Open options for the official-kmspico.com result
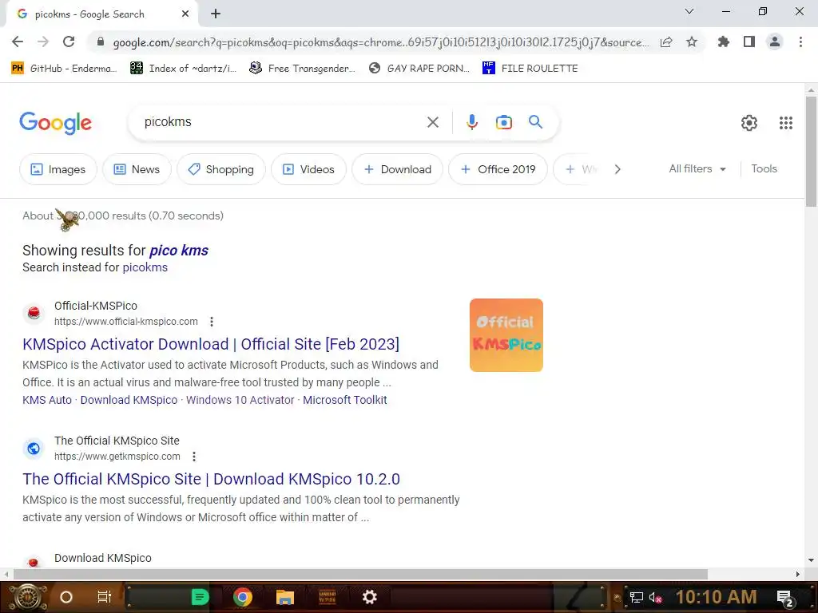Image resolution: width=818 pixels, height=613 pixels. click(x=211, y=322)
